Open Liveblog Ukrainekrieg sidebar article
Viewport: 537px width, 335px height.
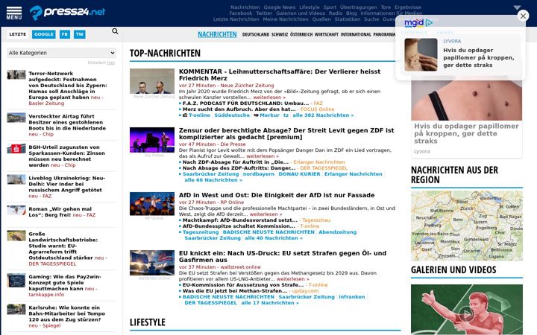click(x=67, y=184)
